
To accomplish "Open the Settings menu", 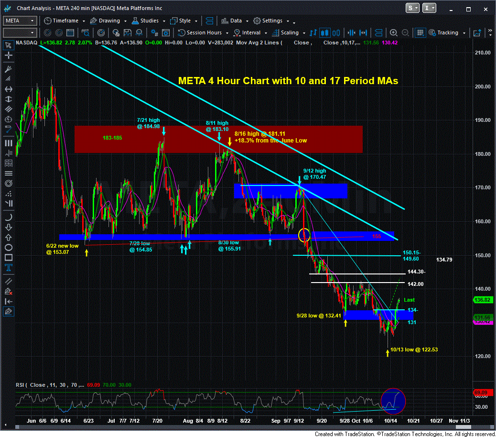I will coord(271,21).
